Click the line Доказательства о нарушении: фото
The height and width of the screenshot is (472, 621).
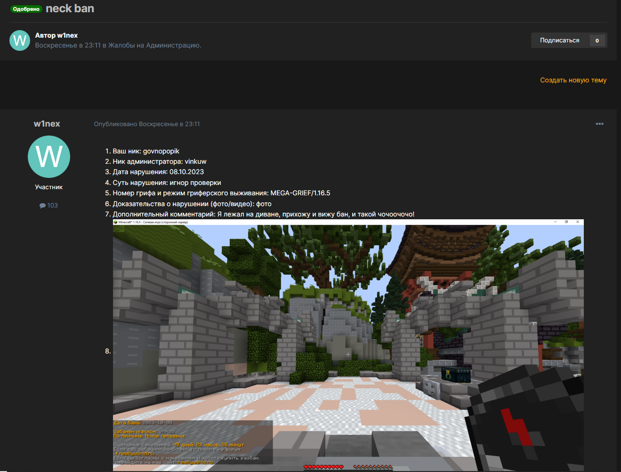tap(192, 204)
